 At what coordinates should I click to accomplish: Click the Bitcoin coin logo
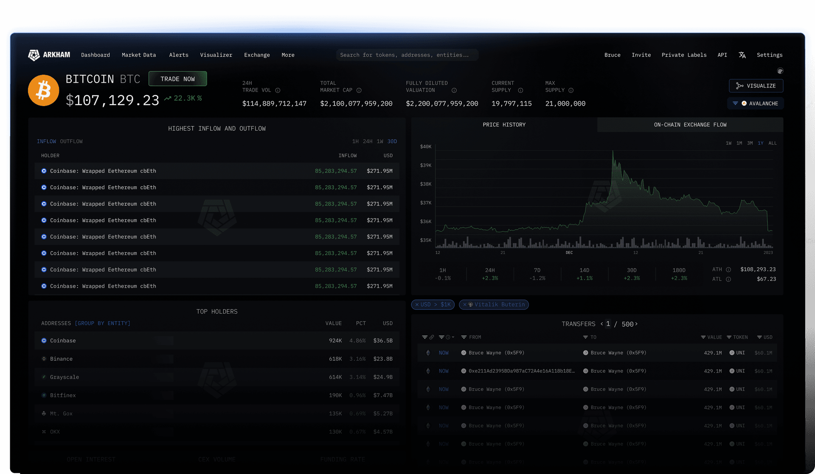[x=43, y=90]
